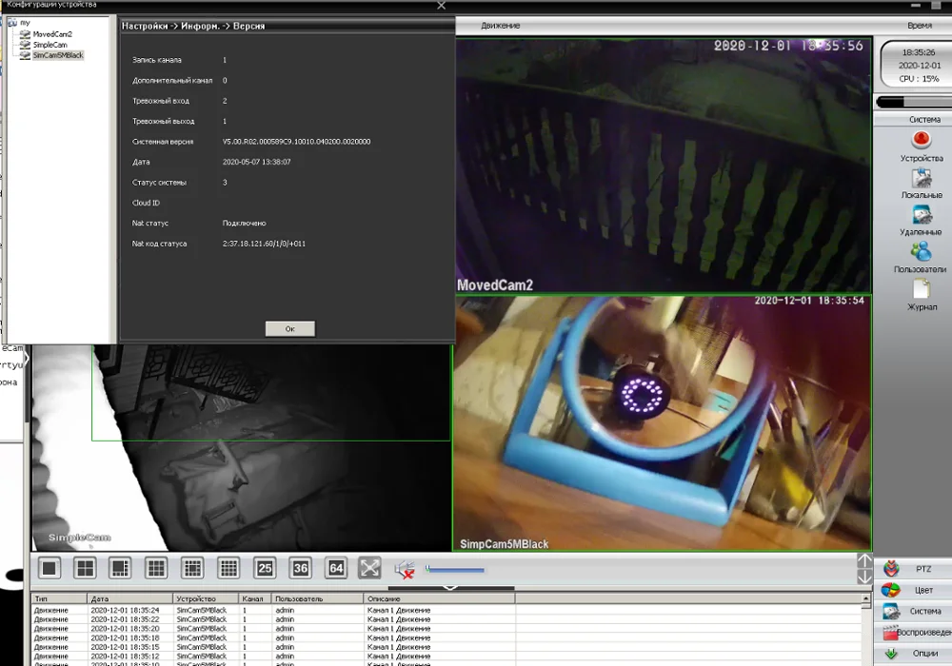Click the Nat код статуса value
Viewport: 952px width, 666px height.
[x=264, y=244]
